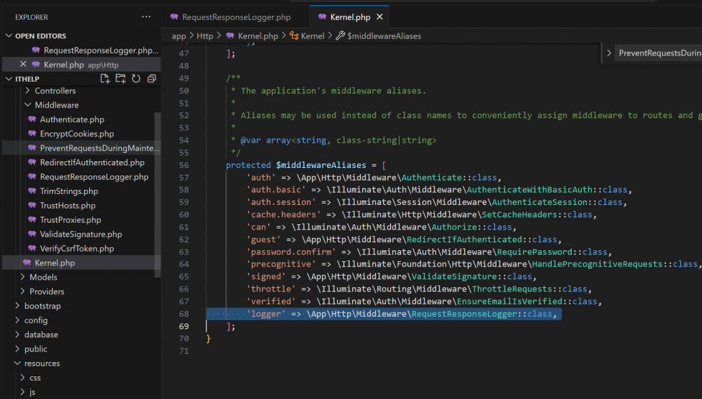Screen dimensions: 702x399
Task: Click EnsureEmailIsVerified class on line 67
Action: click(509, 302)
